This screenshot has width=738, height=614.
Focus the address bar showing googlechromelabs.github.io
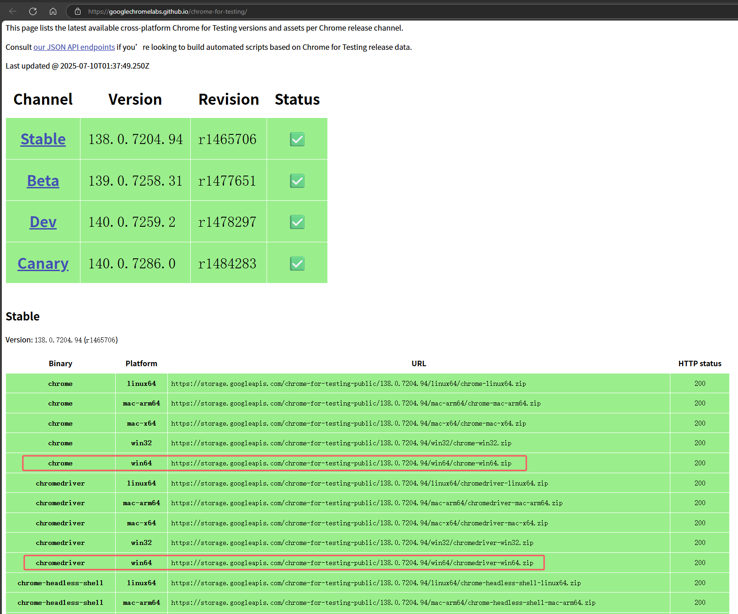(402, 11)
